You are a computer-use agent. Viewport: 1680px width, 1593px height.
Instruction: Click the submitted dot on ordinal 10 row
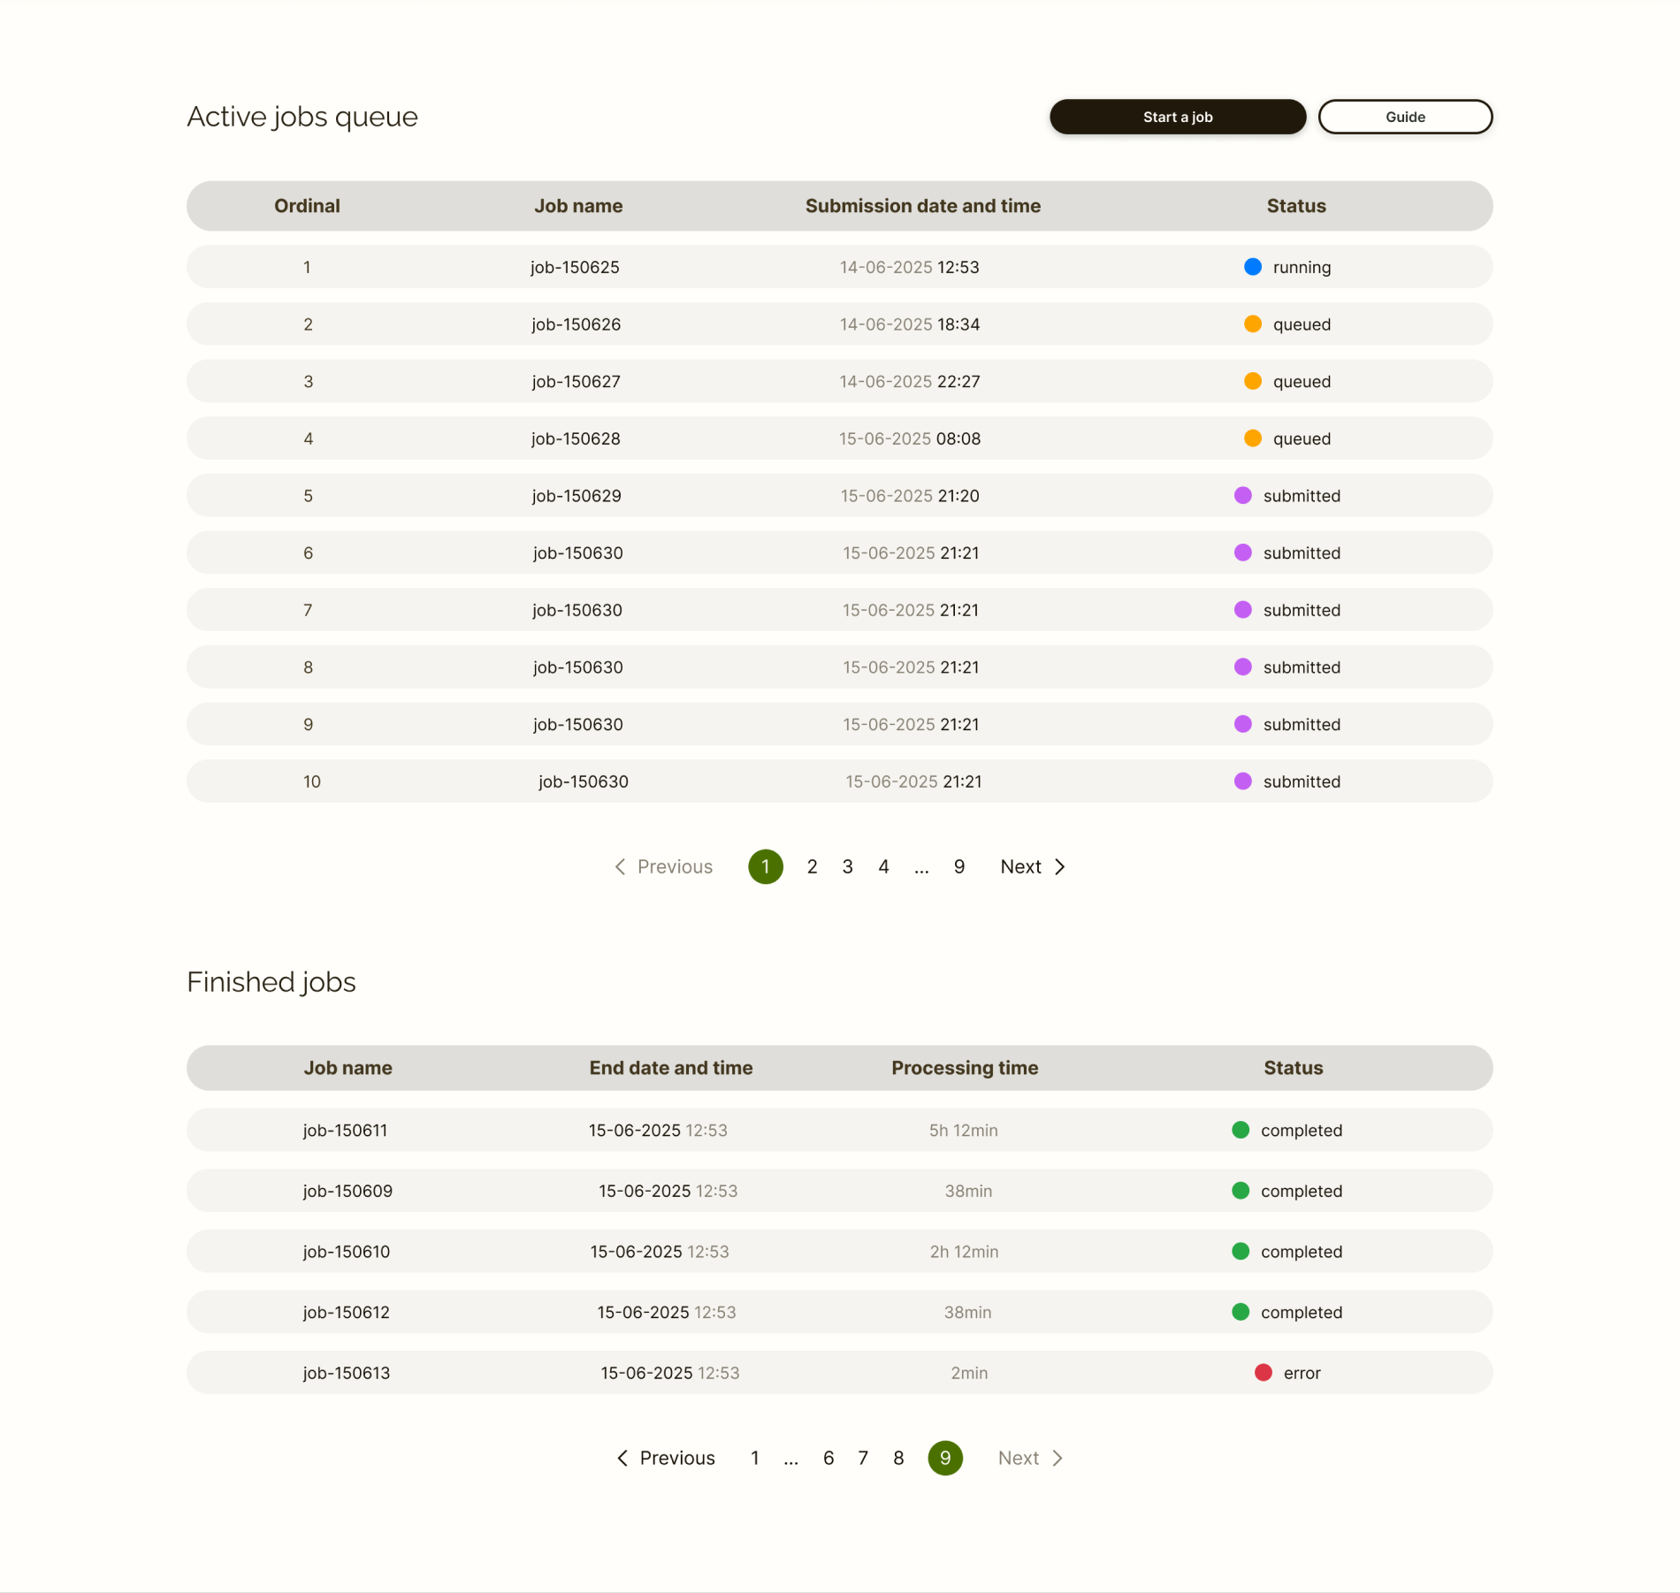point(1243,781)
